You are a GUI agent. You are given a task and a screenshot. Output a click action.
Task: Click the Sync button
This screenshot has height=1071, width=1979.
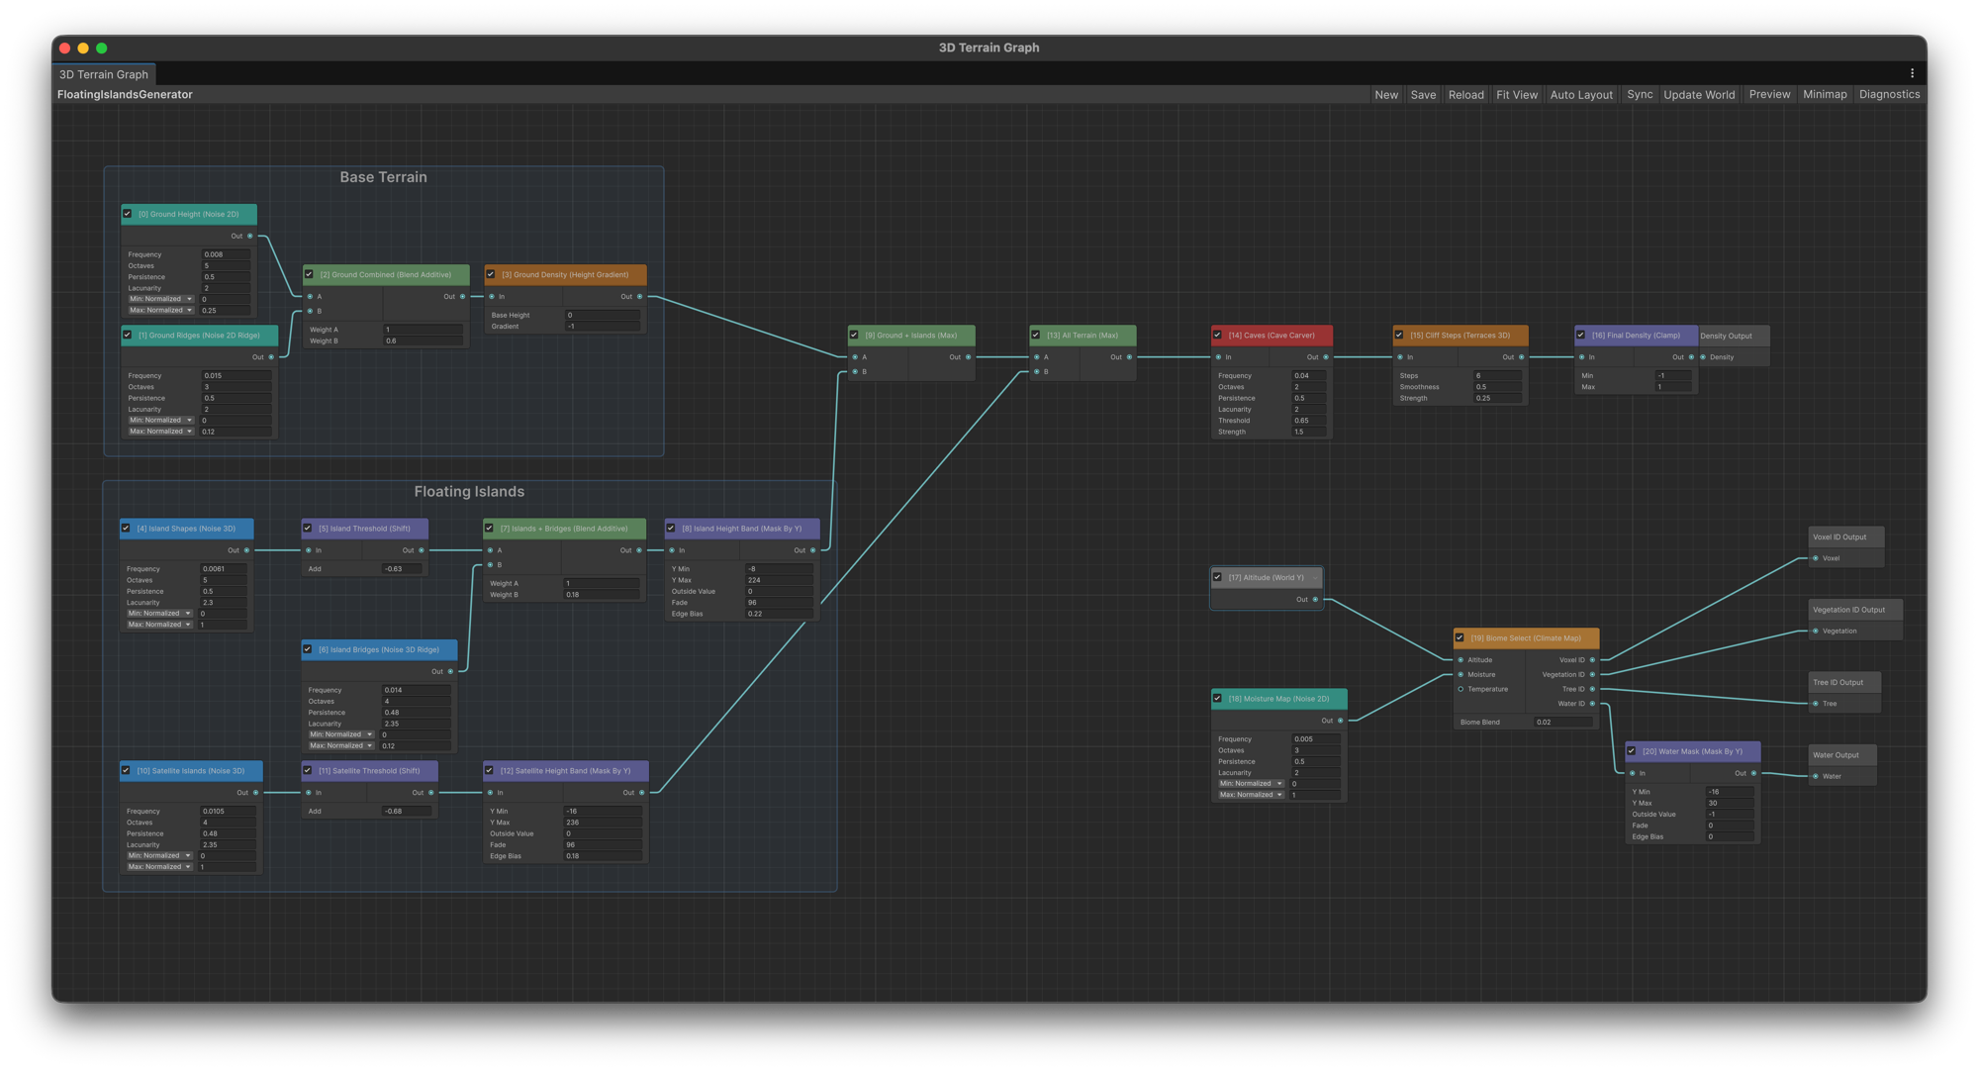coord(1640,95)
